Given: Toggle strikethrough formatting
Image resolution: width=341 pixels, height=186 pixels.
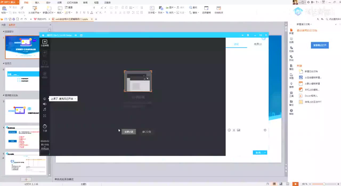Looking at the screenshot, I should pos(88,13).
